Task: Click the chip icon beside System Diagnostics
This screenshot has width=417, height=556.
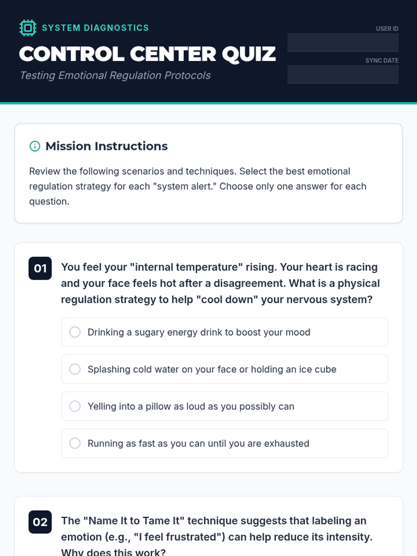Action: coord(28,28)
